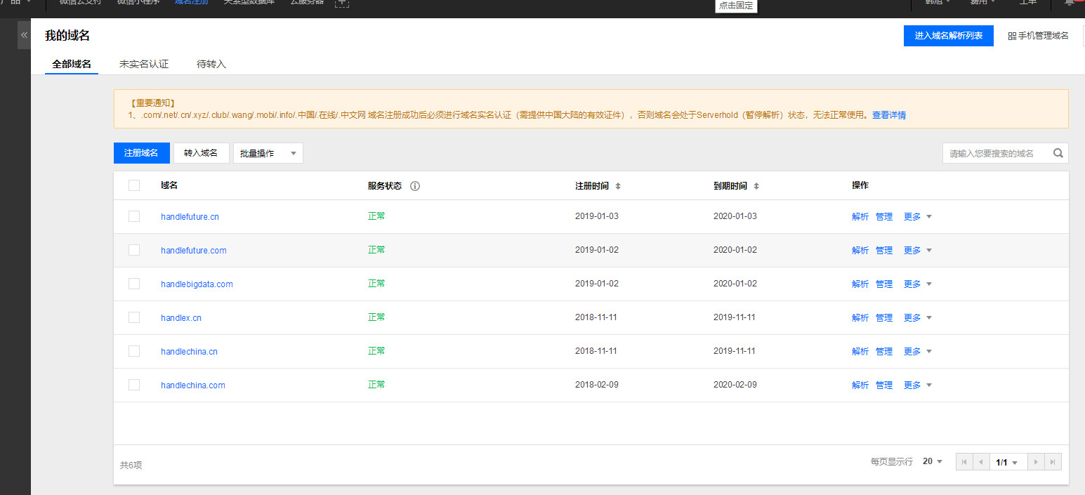Click the search magnifier icon
The width and height of the screenshot is (1085, 495).
tap(1058, 153)
